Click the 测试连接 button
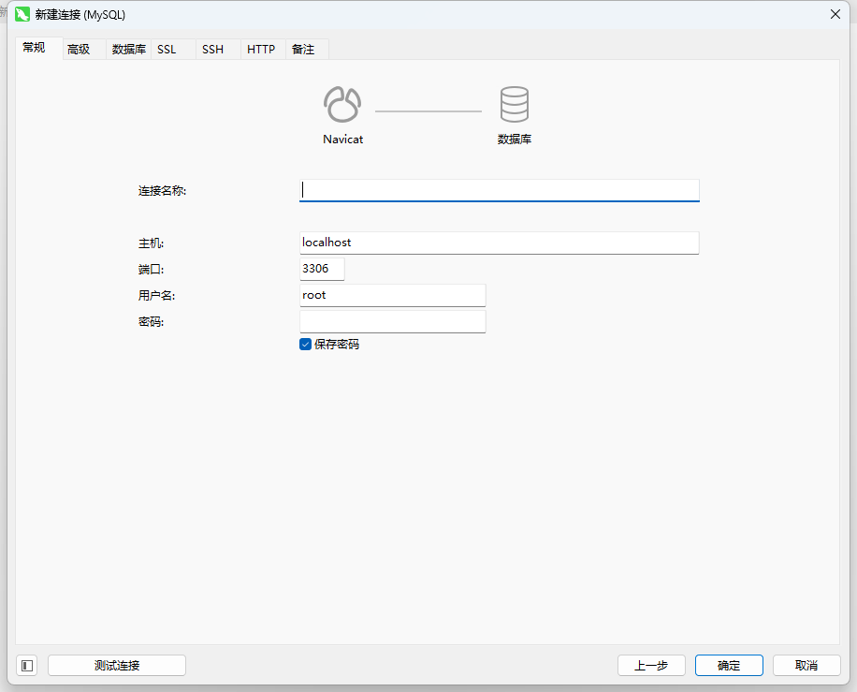The image size is (857, 692). 117,665
